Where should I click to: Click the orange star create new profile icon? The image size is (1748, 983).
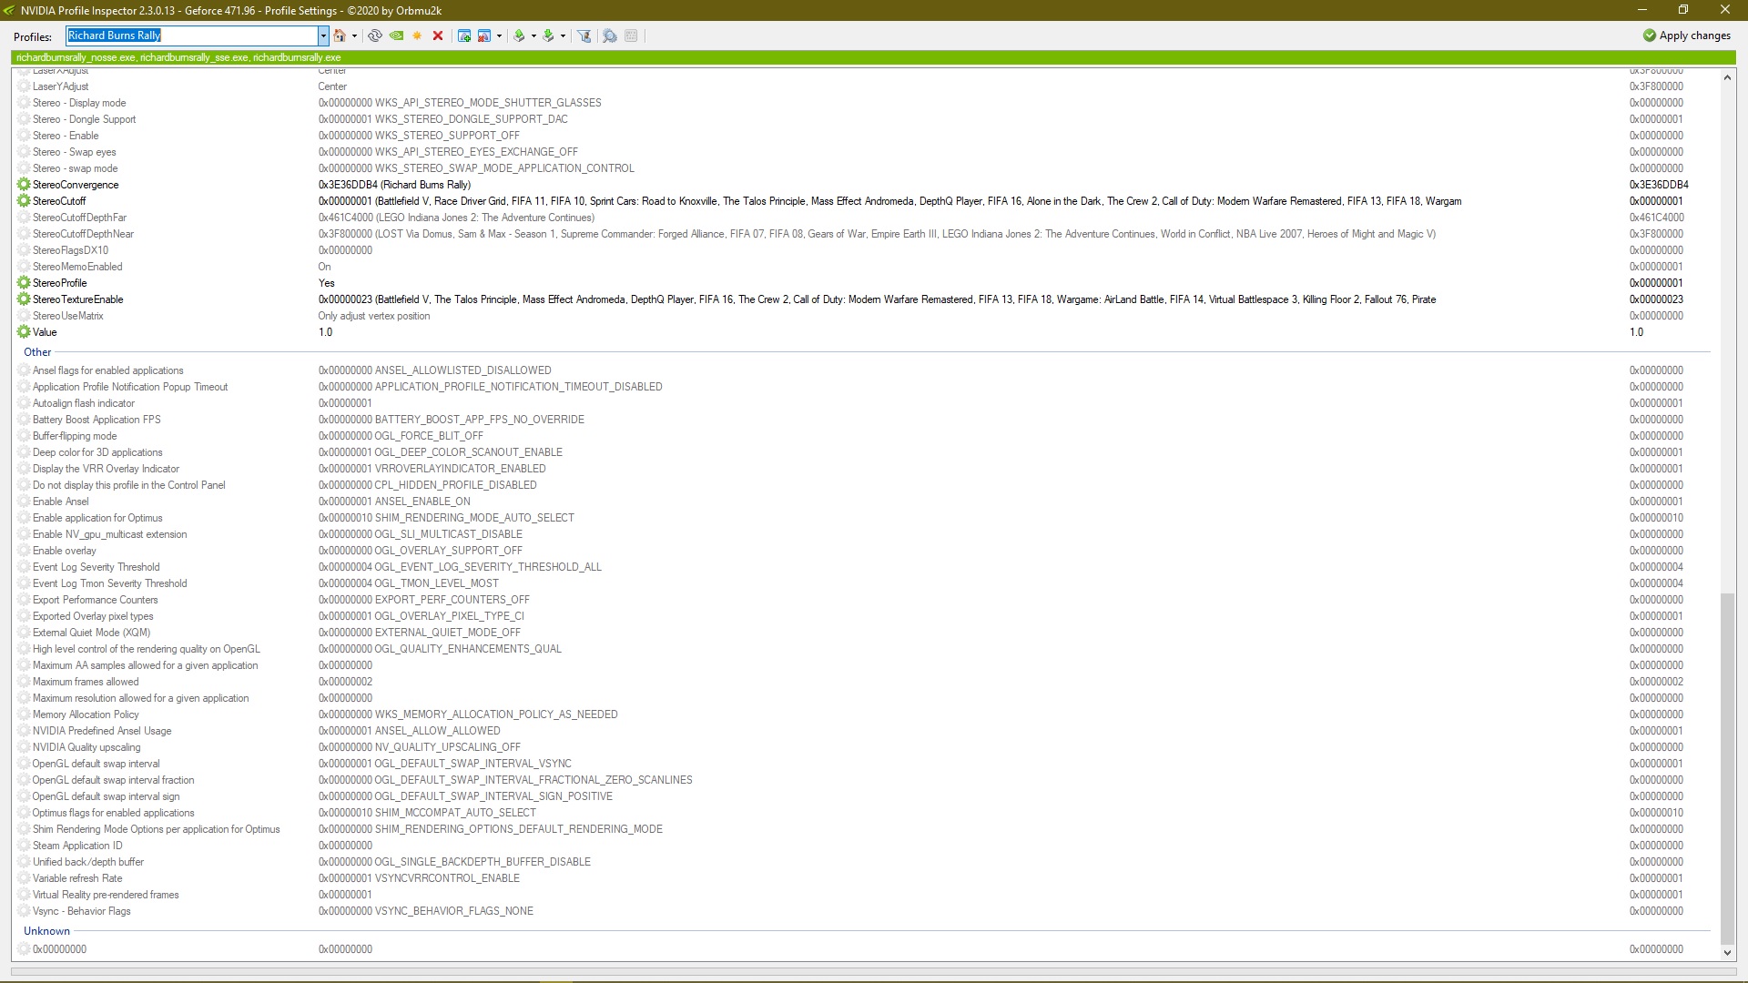tap(417, 35)
